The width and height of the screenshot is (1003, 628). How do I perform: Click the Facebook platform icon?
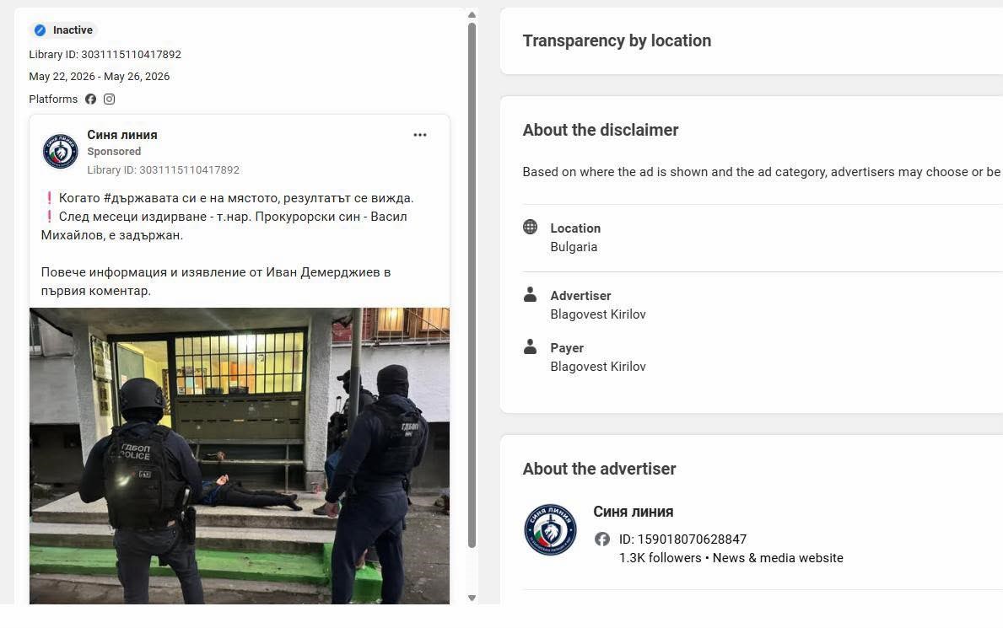coord(91,99)
